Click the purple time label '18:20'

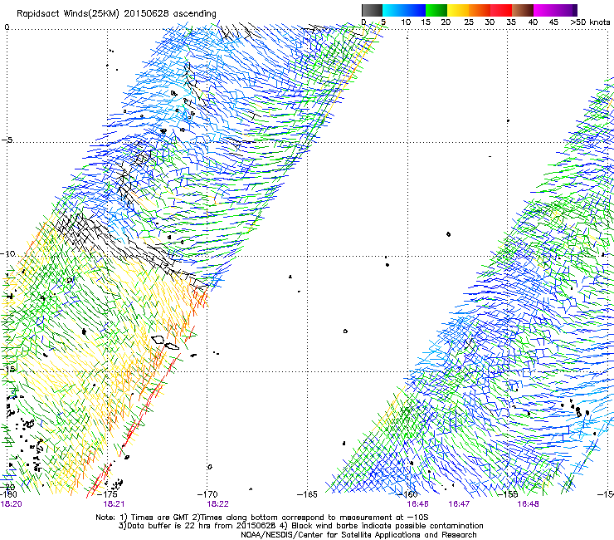[12, 504]
